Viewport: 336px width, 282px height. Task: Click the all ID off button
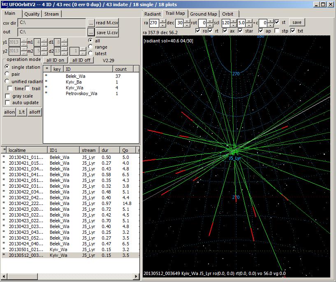tap(81, 60)
